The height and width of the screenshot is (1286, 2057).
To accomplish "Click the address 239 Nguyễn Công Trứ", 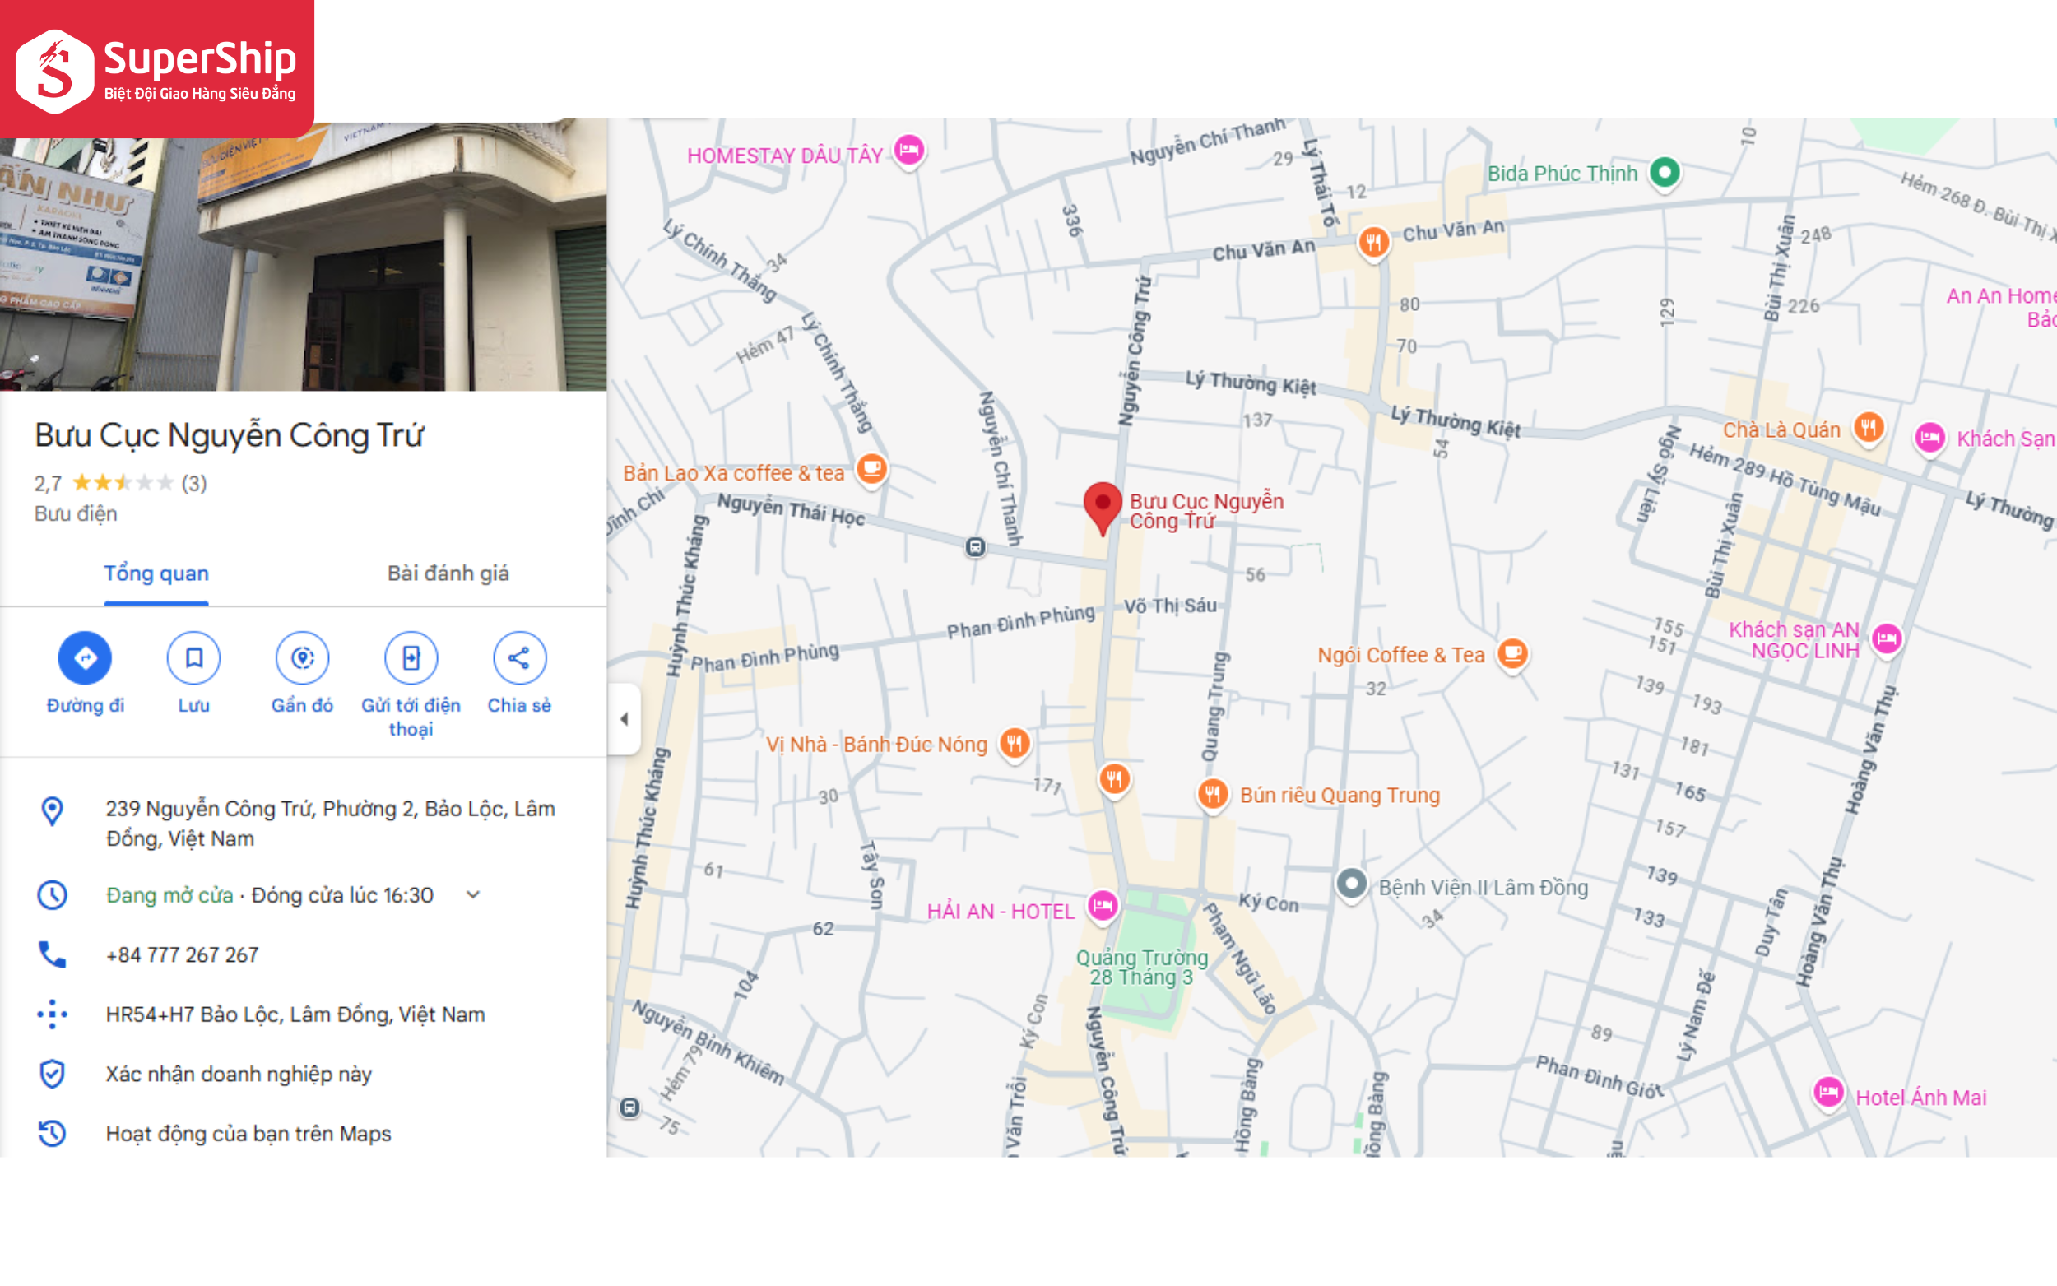I will tap(330, 824).
